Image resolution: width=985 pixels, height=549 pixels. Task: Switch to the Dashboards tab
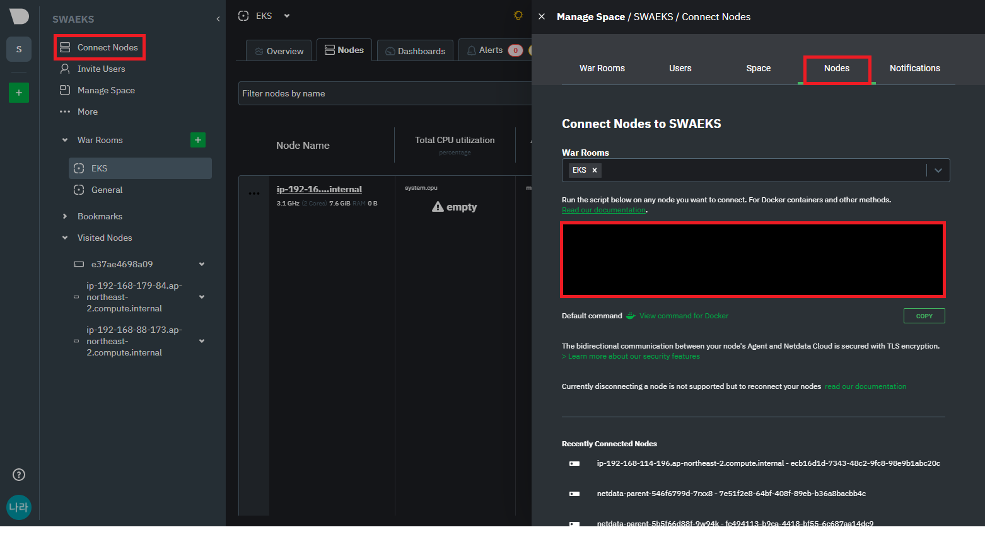415,51
